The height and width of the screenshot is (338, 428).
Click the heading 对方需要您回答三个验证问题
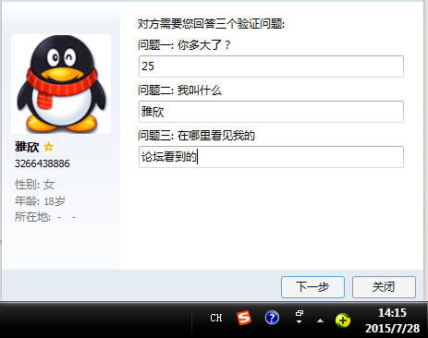[211, 24]
